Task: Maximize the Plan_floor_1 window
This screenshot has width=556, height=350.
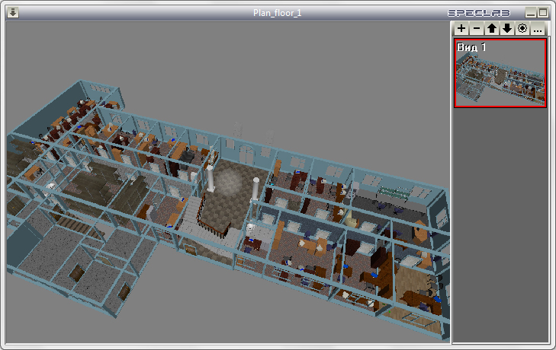Action: (543, 13)
